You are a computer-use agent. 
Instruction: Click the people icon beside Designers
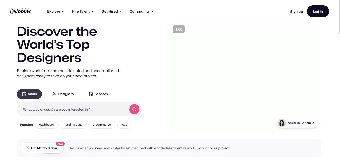coord(54,94)
